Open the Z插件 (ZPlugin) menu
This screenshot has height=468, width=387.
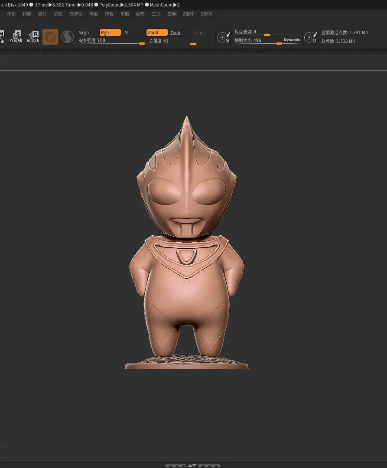click(188, 14)
